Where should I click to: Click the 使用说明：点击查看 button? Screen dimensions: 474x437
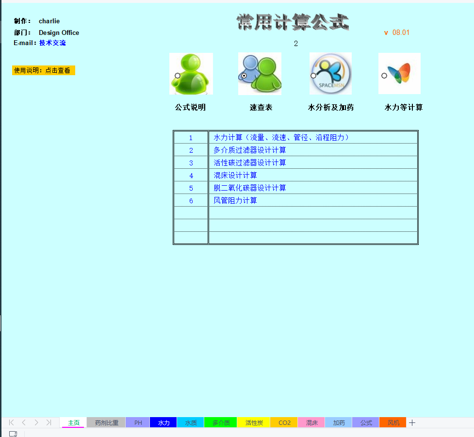[x=44, y=70]
